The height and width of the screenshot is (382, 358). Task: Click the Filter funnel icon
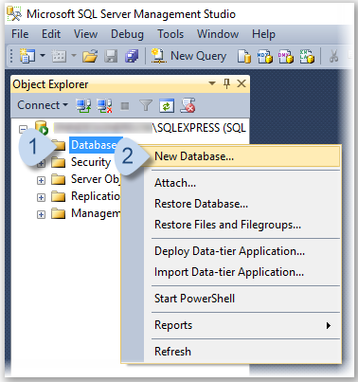(146, 105)
